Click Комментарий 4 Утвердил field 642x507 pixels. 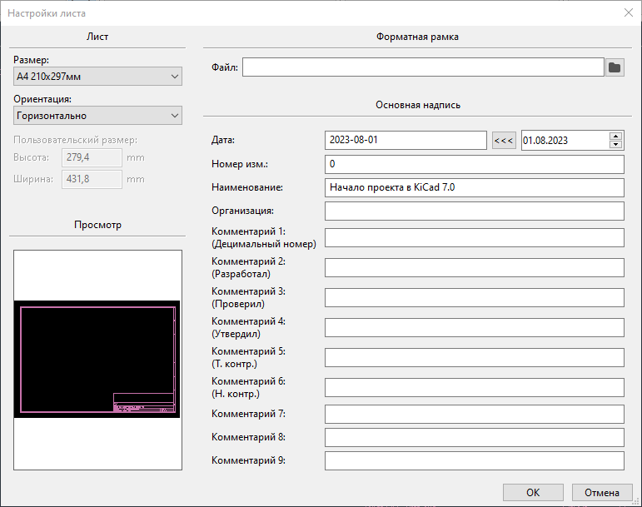(474, 327)
